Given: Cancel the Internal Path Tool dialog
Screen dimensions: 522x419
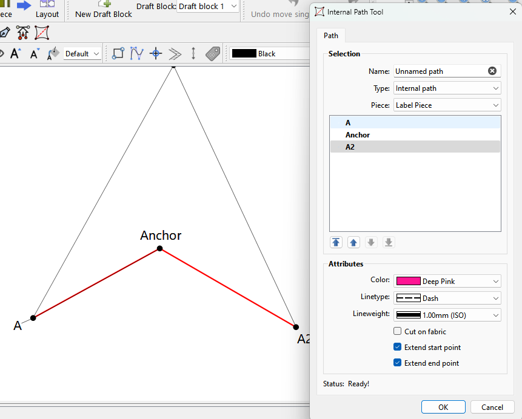Looking at the screenshot, I should (x=492, y=407).
